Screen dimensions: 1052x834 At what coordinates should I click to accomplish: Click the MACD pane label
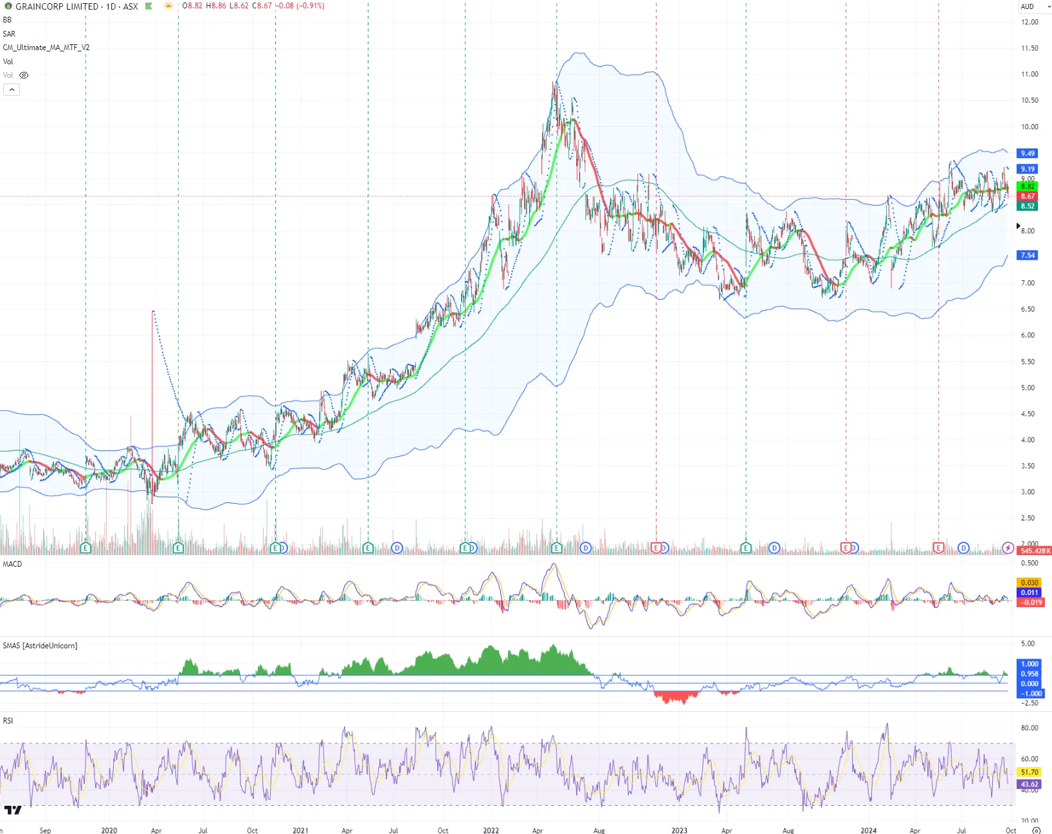[12, 564]
